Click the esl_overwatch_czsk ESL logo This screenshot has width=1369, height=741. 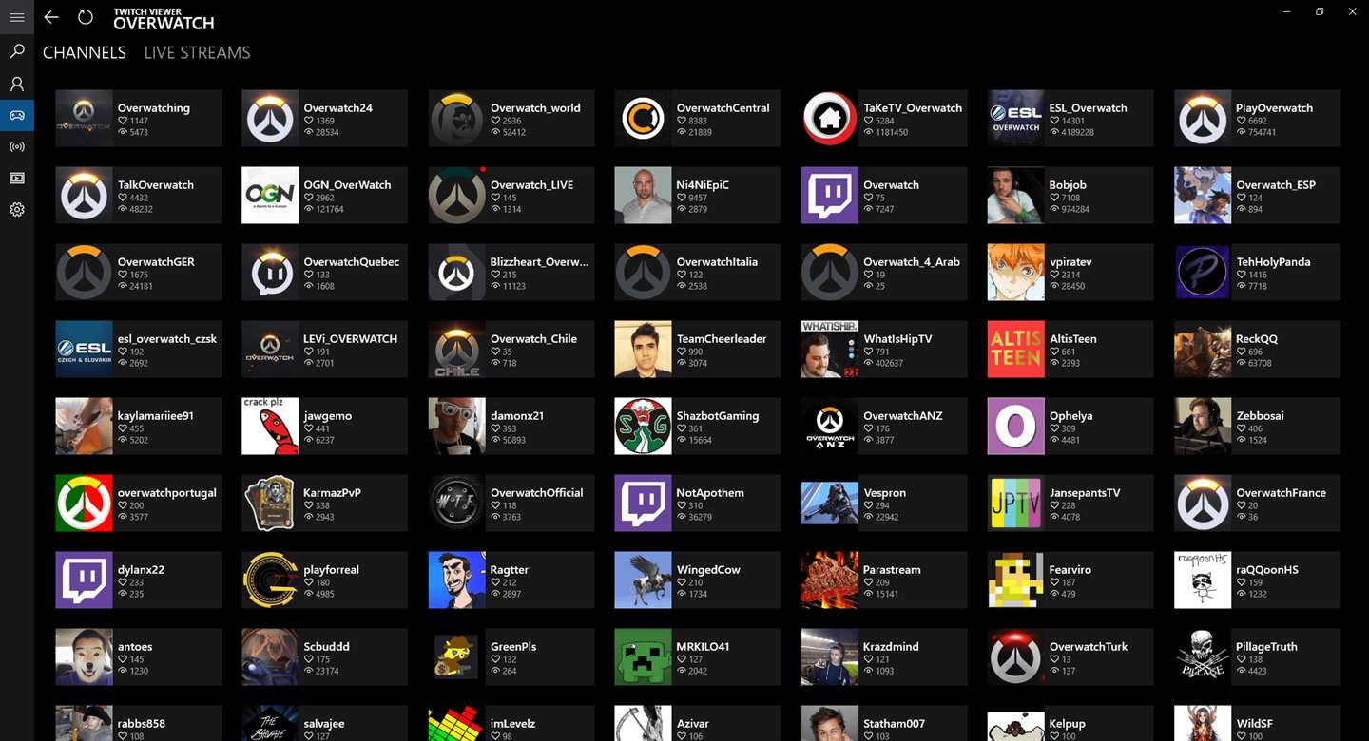[84, 350]
